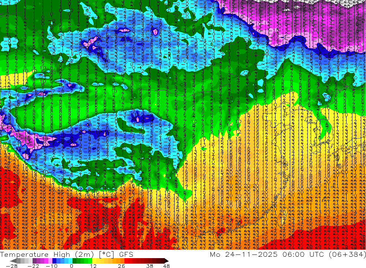Click the '12' legend label
Screen dimensions: 366x268
[93, 266]
